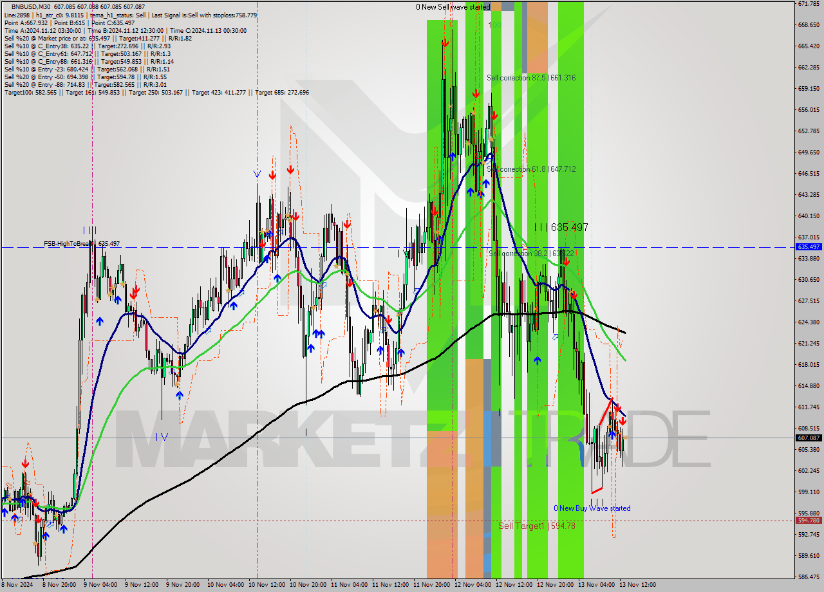Click 'Sell correction 38.2 | 635.22' label
This screenshot has height=592, width=824.
531,254
